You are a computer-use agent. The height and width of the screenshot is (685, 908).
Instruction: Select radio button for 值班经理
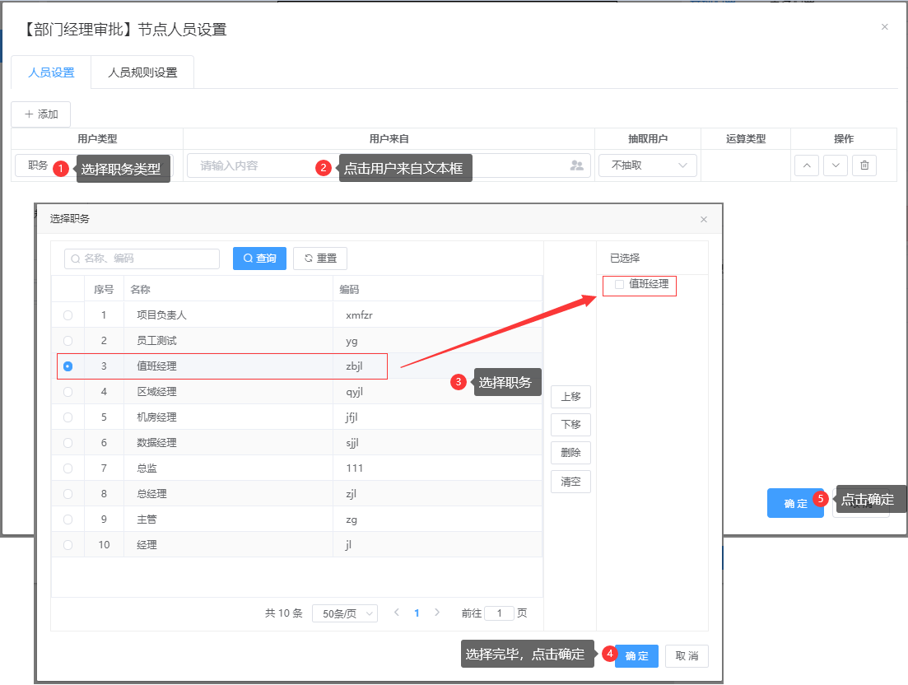point(68,366)
